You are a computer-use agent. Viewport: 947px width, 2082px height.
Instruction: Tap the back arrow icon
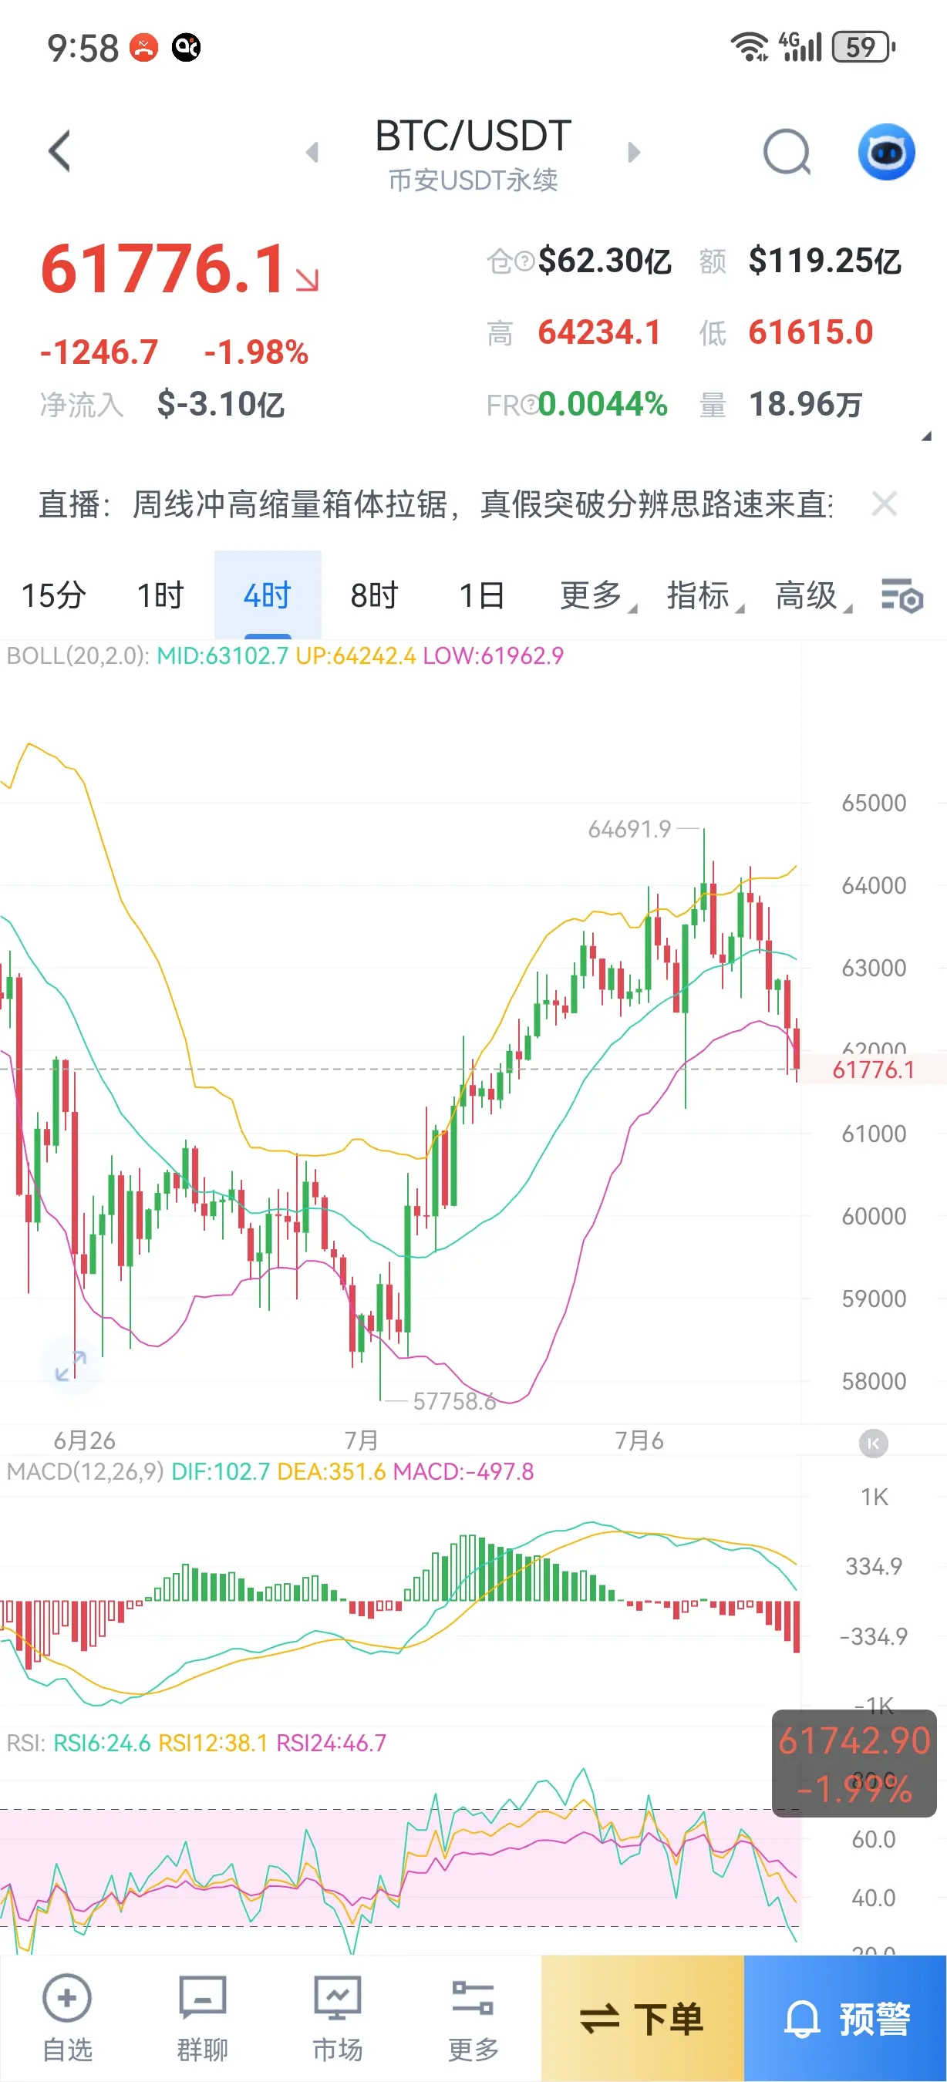(59, 151)
